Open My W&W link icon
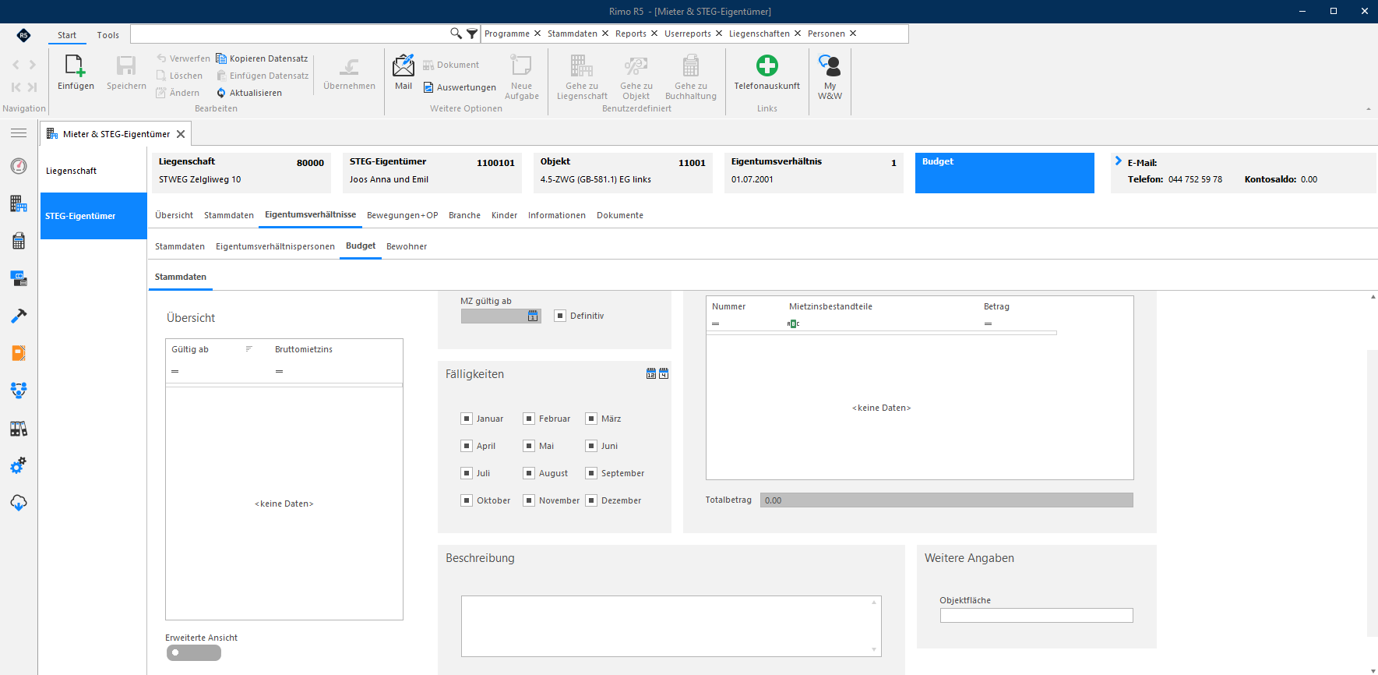 click(x=830, y=65)
